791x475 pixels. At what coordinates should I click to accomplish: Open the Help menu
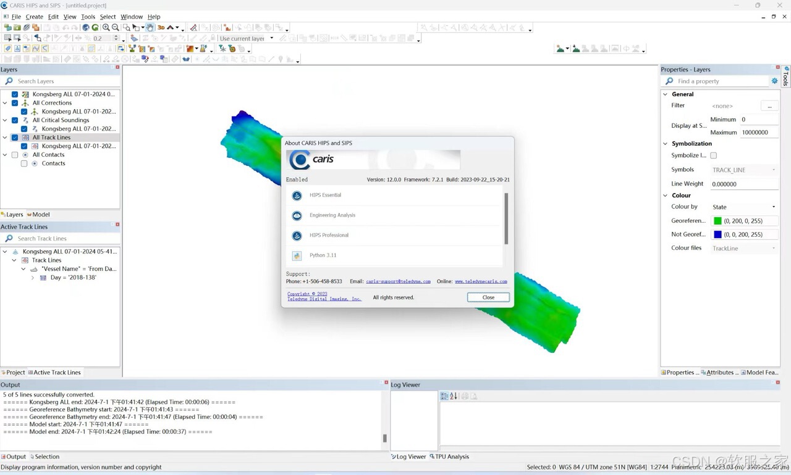point(154,17)
